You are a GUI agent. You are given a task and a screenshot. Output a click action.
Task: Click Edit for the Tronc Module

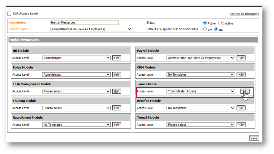click(245, 91)
